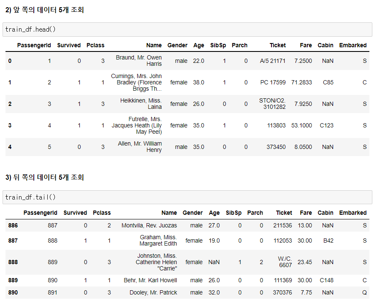Click the age value '19.0'

(x=214, y=240)
